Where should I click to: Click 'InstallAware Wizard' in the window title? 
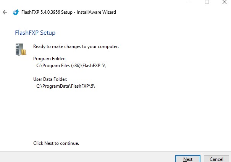(96, 12)
